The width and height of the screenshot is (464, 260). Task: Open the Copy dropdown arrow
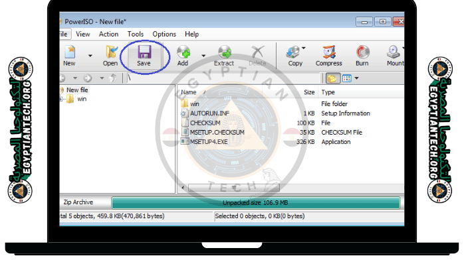point(304,48)
